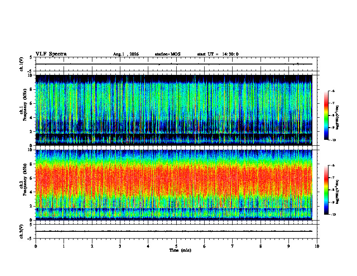
Task: Click inside the ch.1 spectrogram panel
Action: click(174, 110)
